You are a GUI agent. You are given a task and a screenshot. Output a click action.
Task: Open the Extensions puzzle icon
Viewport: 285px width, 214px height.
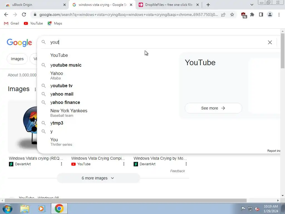coord(252,14)
